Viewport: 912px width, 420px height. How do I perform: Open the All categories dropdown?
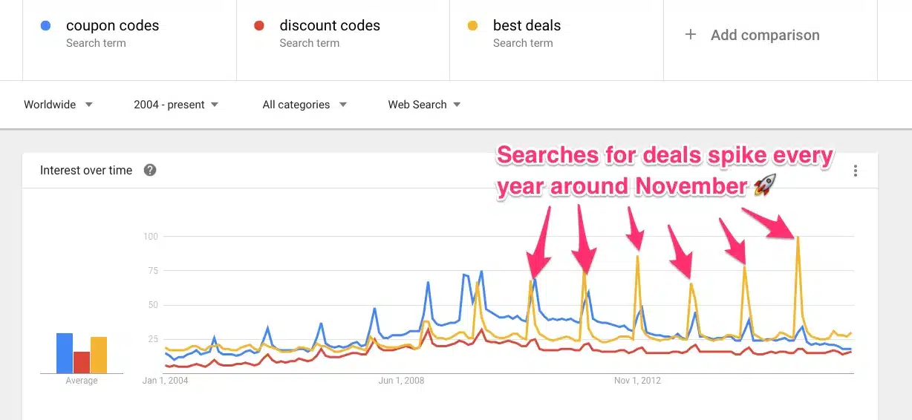pos(304,105)
